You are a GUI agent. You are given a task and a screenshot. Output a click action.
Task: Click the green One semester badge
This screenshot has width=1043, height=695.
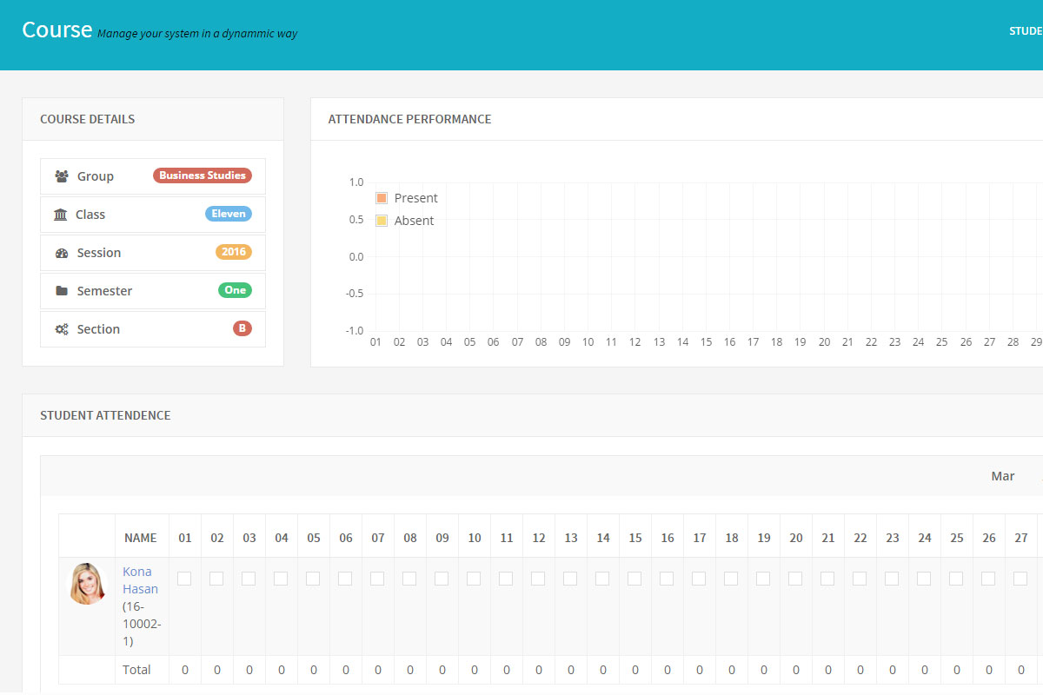235,290
